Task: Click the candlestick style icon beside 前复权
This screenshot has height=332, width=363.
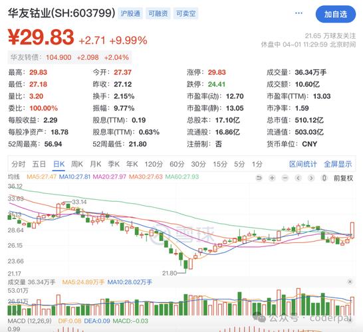Action: [324, 178]
